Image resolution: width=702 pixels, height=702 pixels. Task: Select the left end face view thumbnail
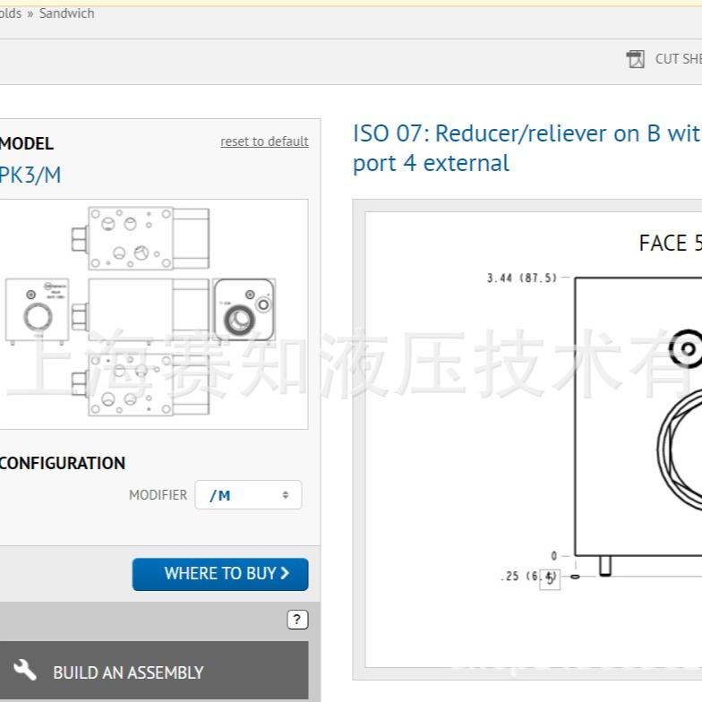pos(38,311)
